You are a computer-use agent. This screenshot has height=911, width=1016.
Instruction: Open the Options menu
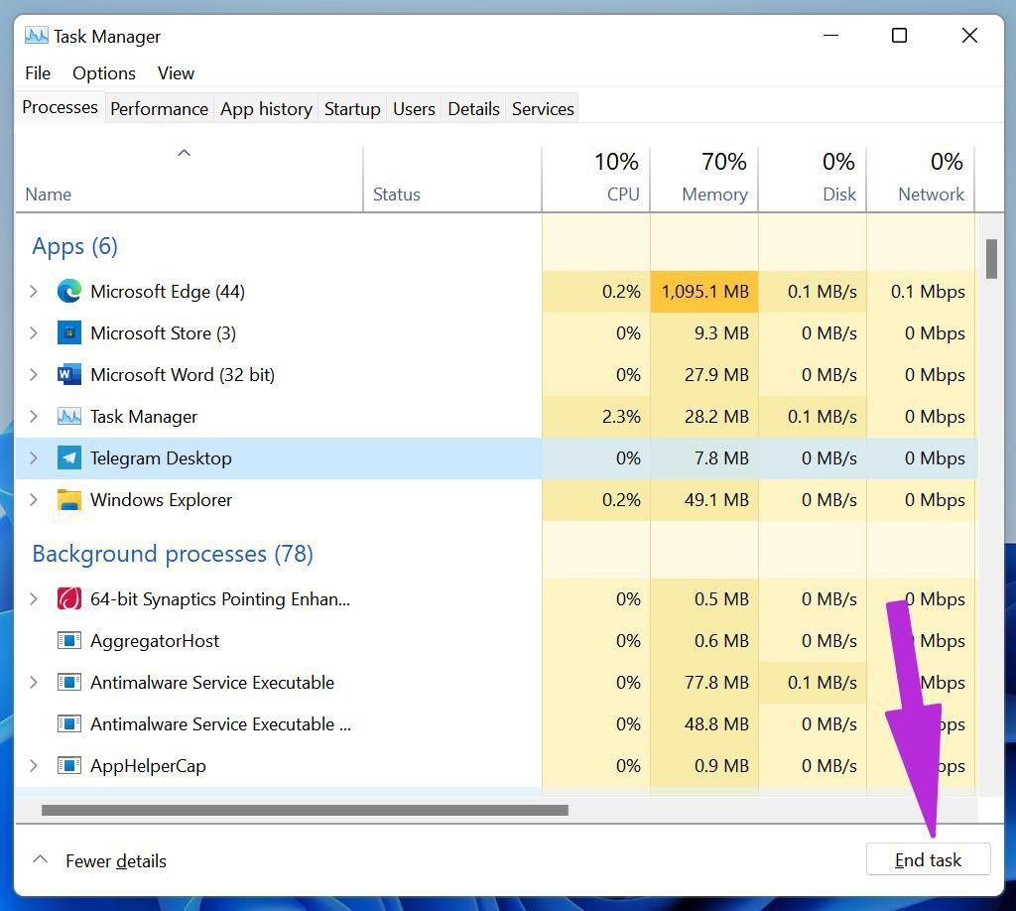click(103, 73)
